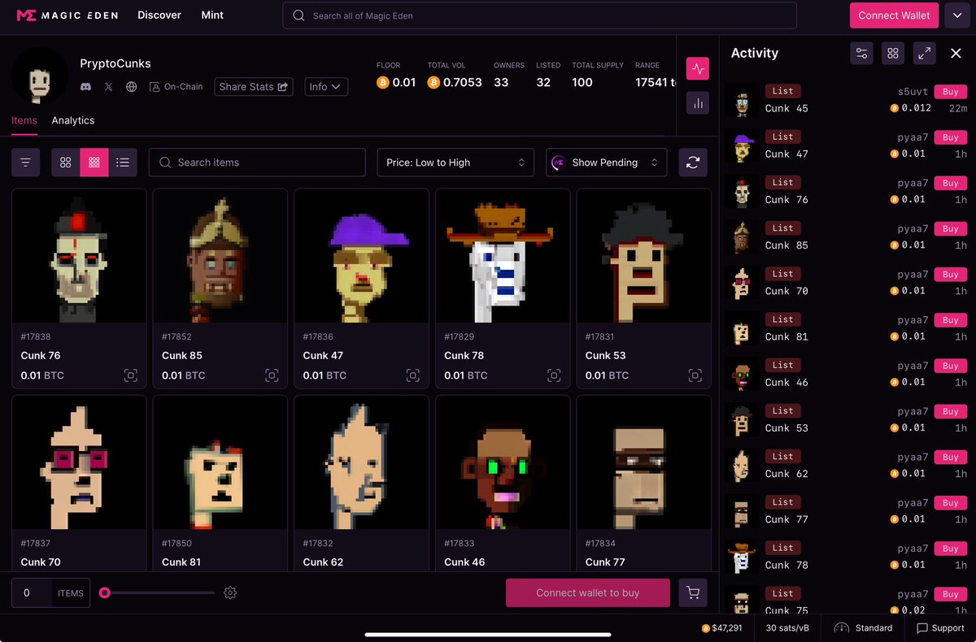This screenshot has width=976, height=642.
Task: Open the Mint menu
Action: pos(212,15)
